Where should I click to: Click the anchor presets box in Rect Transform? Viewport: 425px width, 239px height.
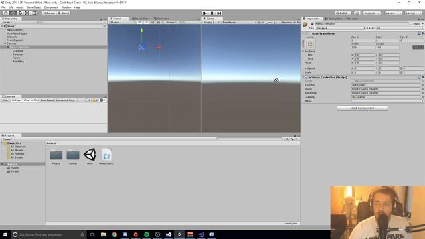click(x=310, y=44)
